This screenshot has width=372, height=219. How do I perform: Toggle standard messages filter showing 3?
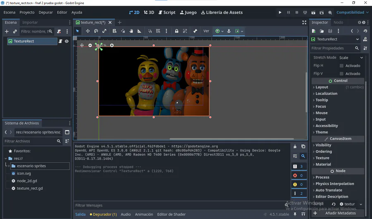[x=299, y=167]
